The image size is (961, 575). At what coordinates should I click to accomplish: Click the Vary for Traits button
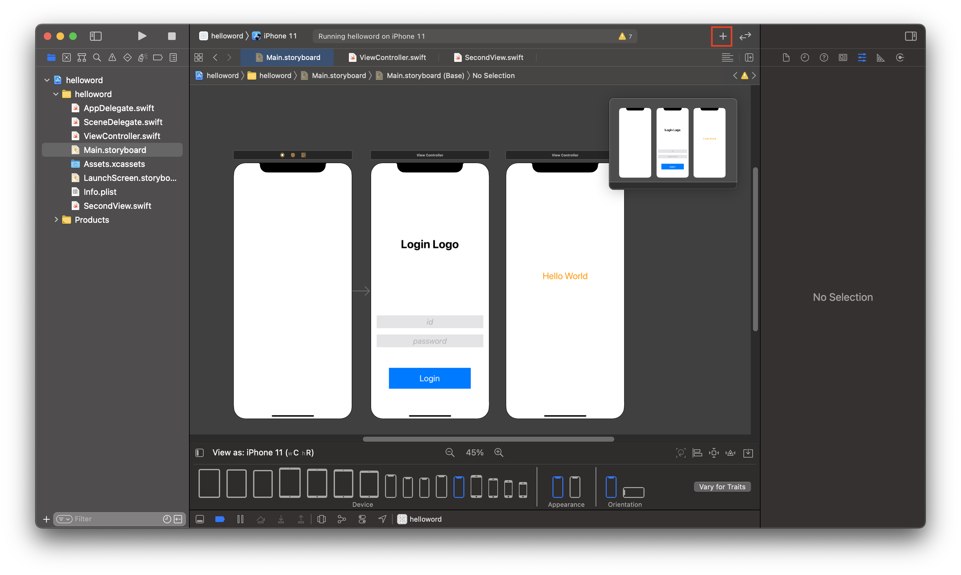pyautogui.click(x=722, y=487)
